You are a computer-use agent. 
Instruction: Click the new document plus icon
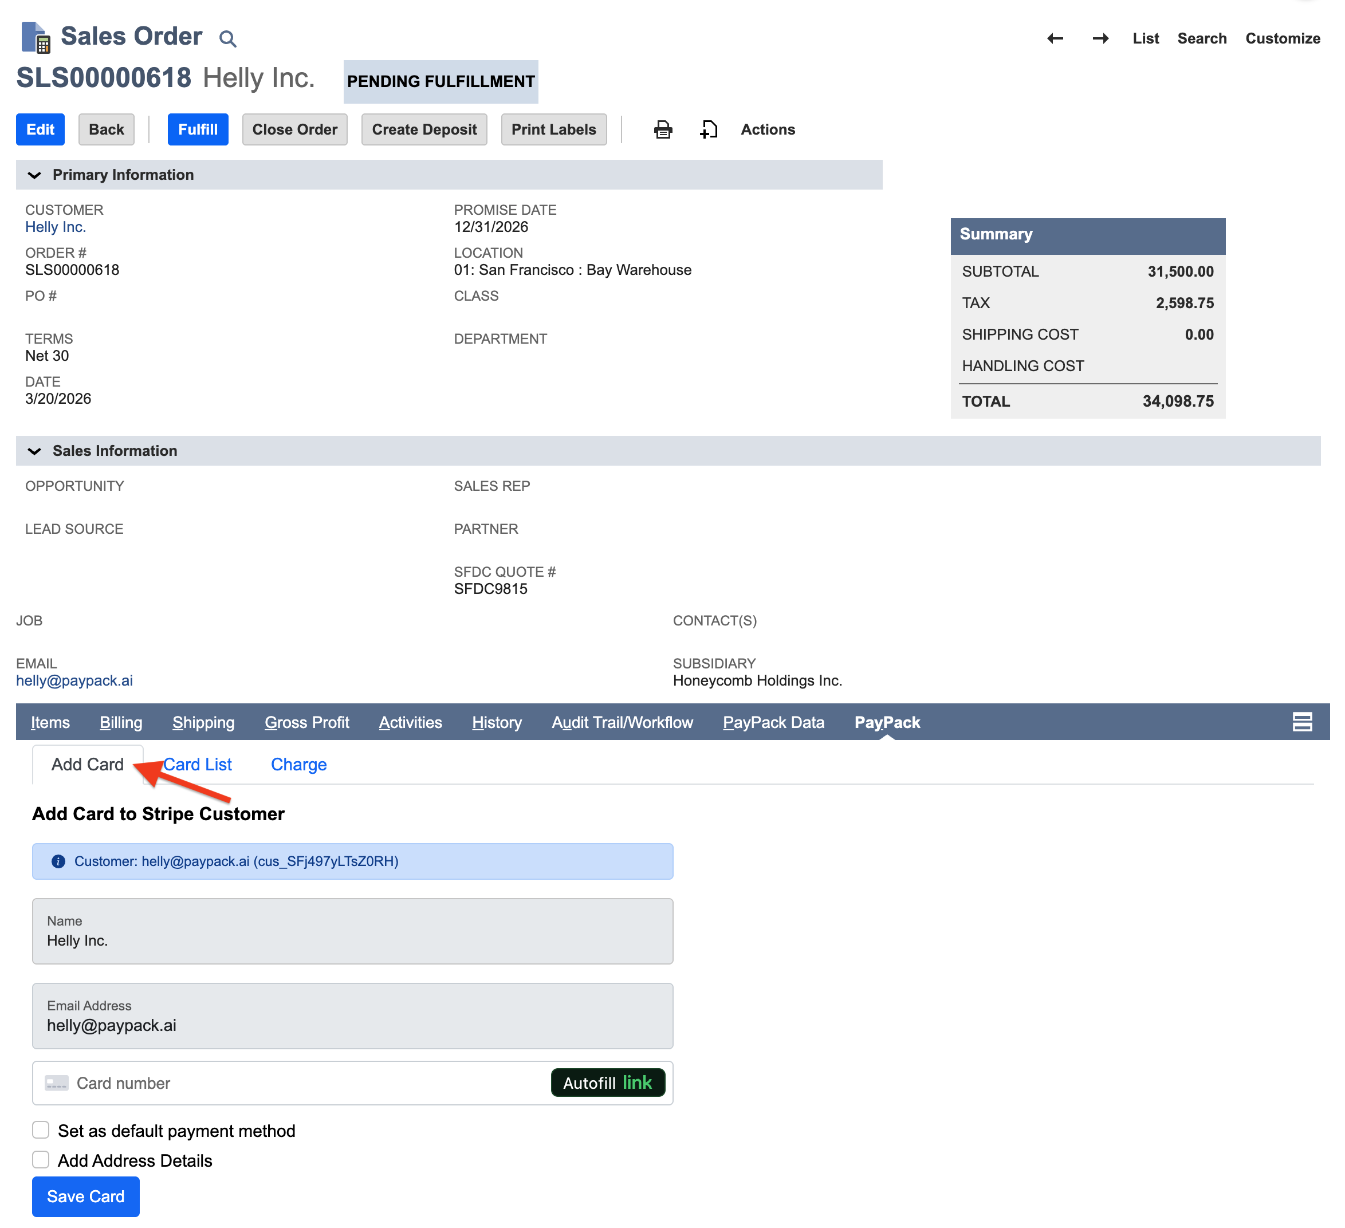(709, 129)
